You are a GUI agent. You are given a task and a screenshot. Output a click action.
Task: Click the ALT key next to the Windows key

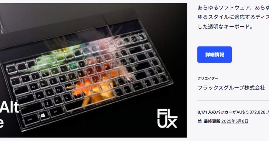click(x=56, y=111)
